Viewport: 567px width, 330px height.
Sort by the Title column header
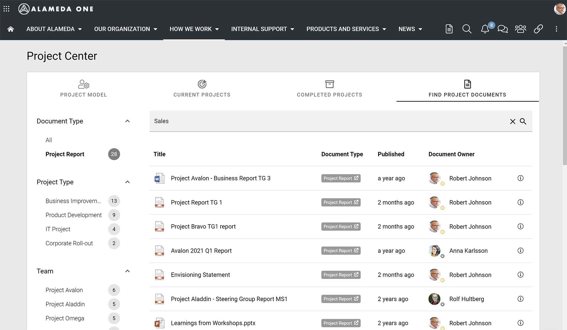159,154
